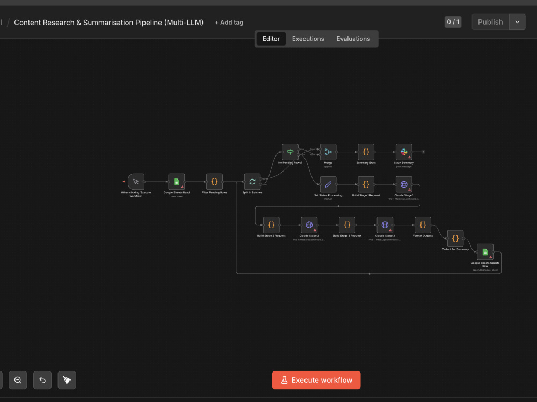The height and width of the screenshot is (402, 537).
Task: Click the 'Split In Batches' node label
Action: [252, 193]
